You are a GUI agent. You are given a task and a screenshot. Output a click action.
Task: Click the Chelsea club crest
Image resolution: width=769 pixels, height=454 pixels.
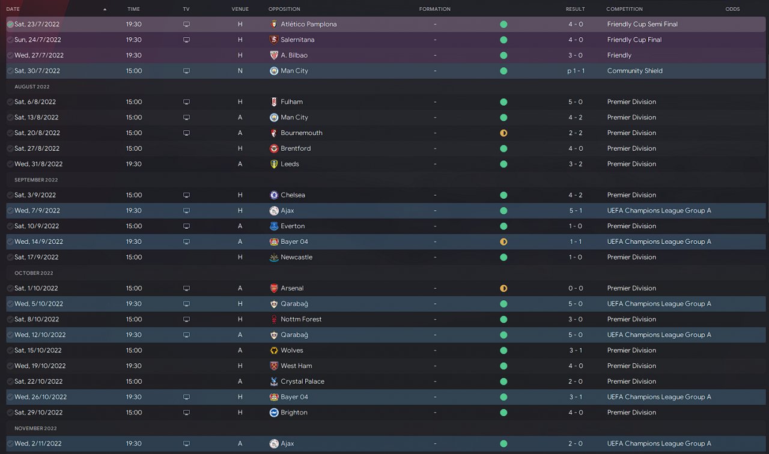tap(274, 195)
